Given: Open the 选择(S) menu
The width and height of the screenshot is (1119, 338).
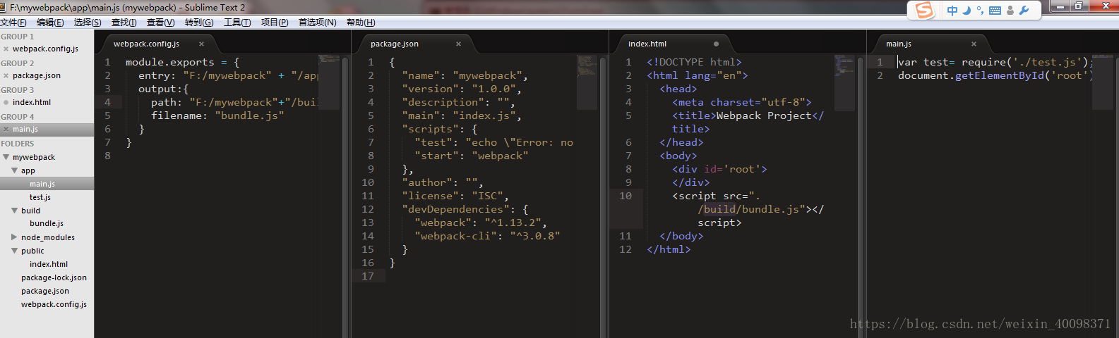Looking at the screenshot, I should [88, 23].
